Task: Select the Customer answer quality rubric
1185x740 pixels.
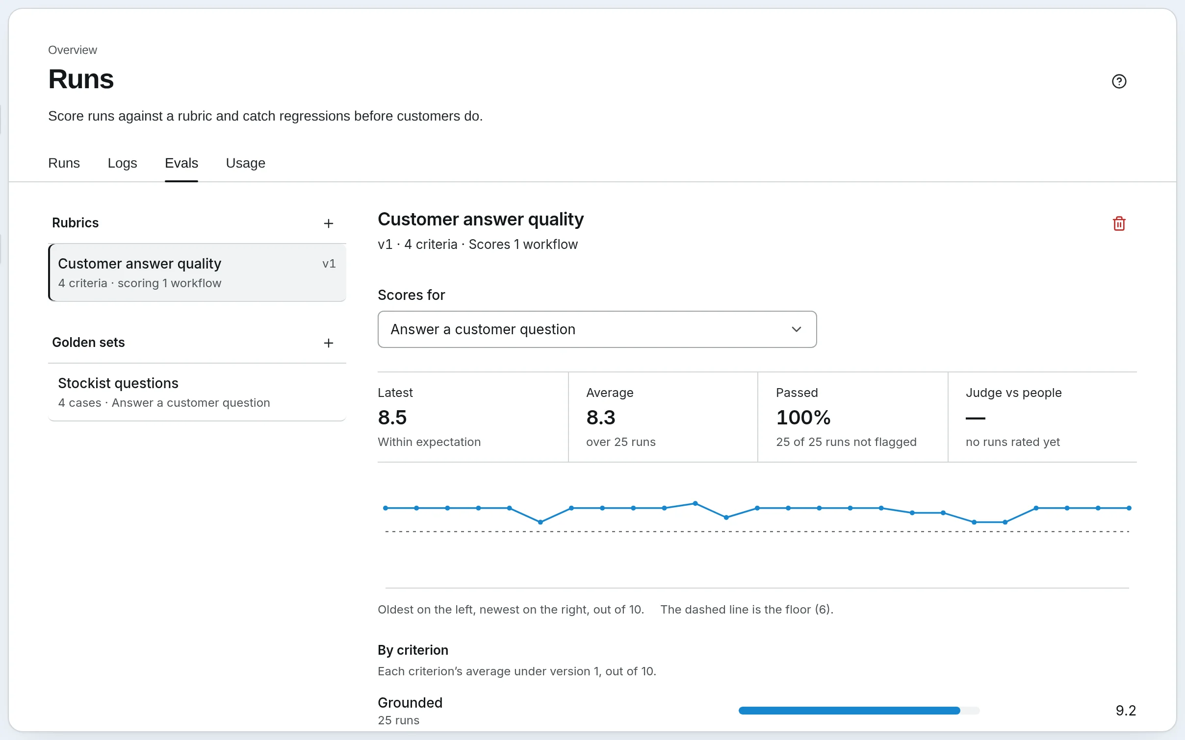Action: (197, 272)
